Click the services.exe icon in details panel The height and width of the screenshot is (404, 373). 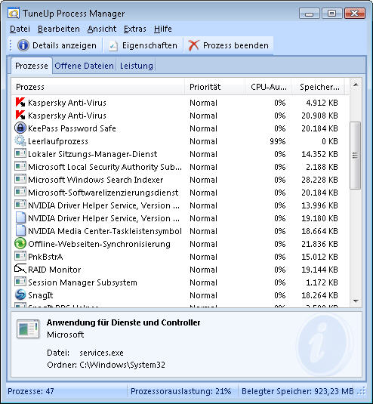(28, 328)
